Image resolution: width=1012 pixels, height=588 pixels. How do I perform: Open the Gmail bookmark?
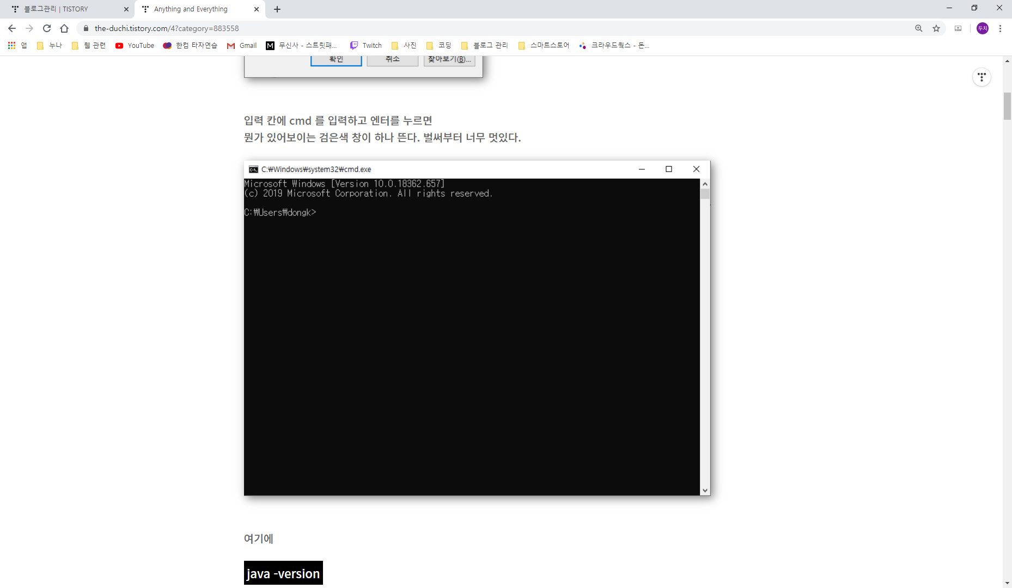pos(242,46)
